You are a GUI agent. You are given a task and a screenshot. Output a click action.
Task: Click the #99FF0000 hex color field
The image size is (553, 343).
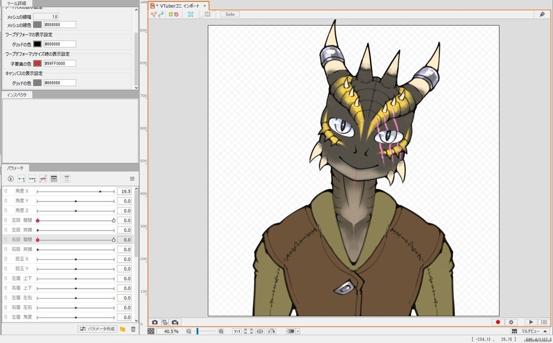pyautogui.click(x=60, y=63)
